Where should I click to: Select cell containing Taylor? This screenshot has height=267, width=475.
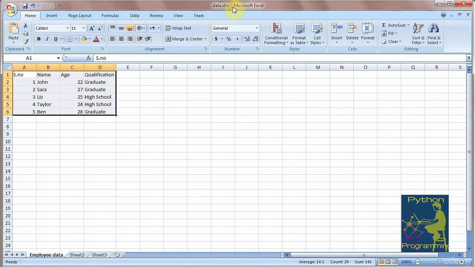(48, 104)
